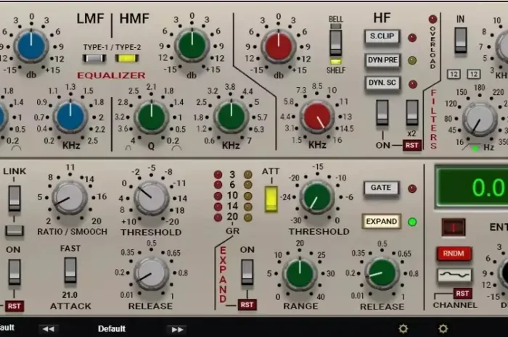Screen dimensions: 508x337
Task: Open the Default preset name selector
Action: (112, 328)
